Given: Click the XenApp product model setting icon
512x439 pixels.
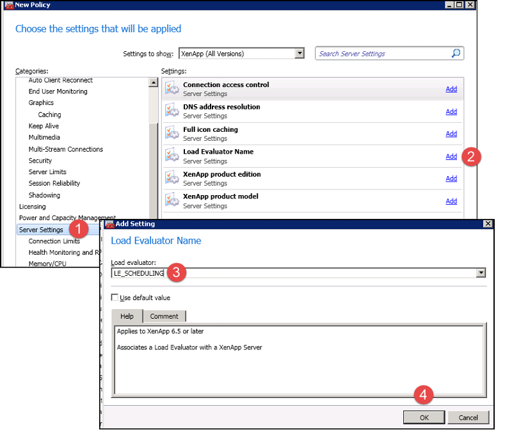Looking at the screenshot, I should (x=172, y=200).
